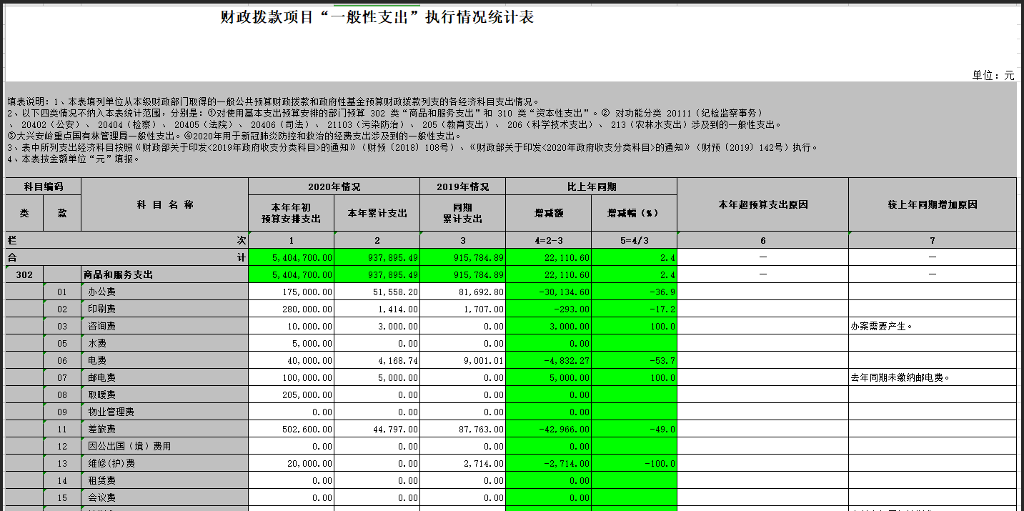Select 5,404,700.00 in the 商品和服务支出 row
Image resolution: width=1024 pixels, height=511 pixels.
[x=292, y=274]
